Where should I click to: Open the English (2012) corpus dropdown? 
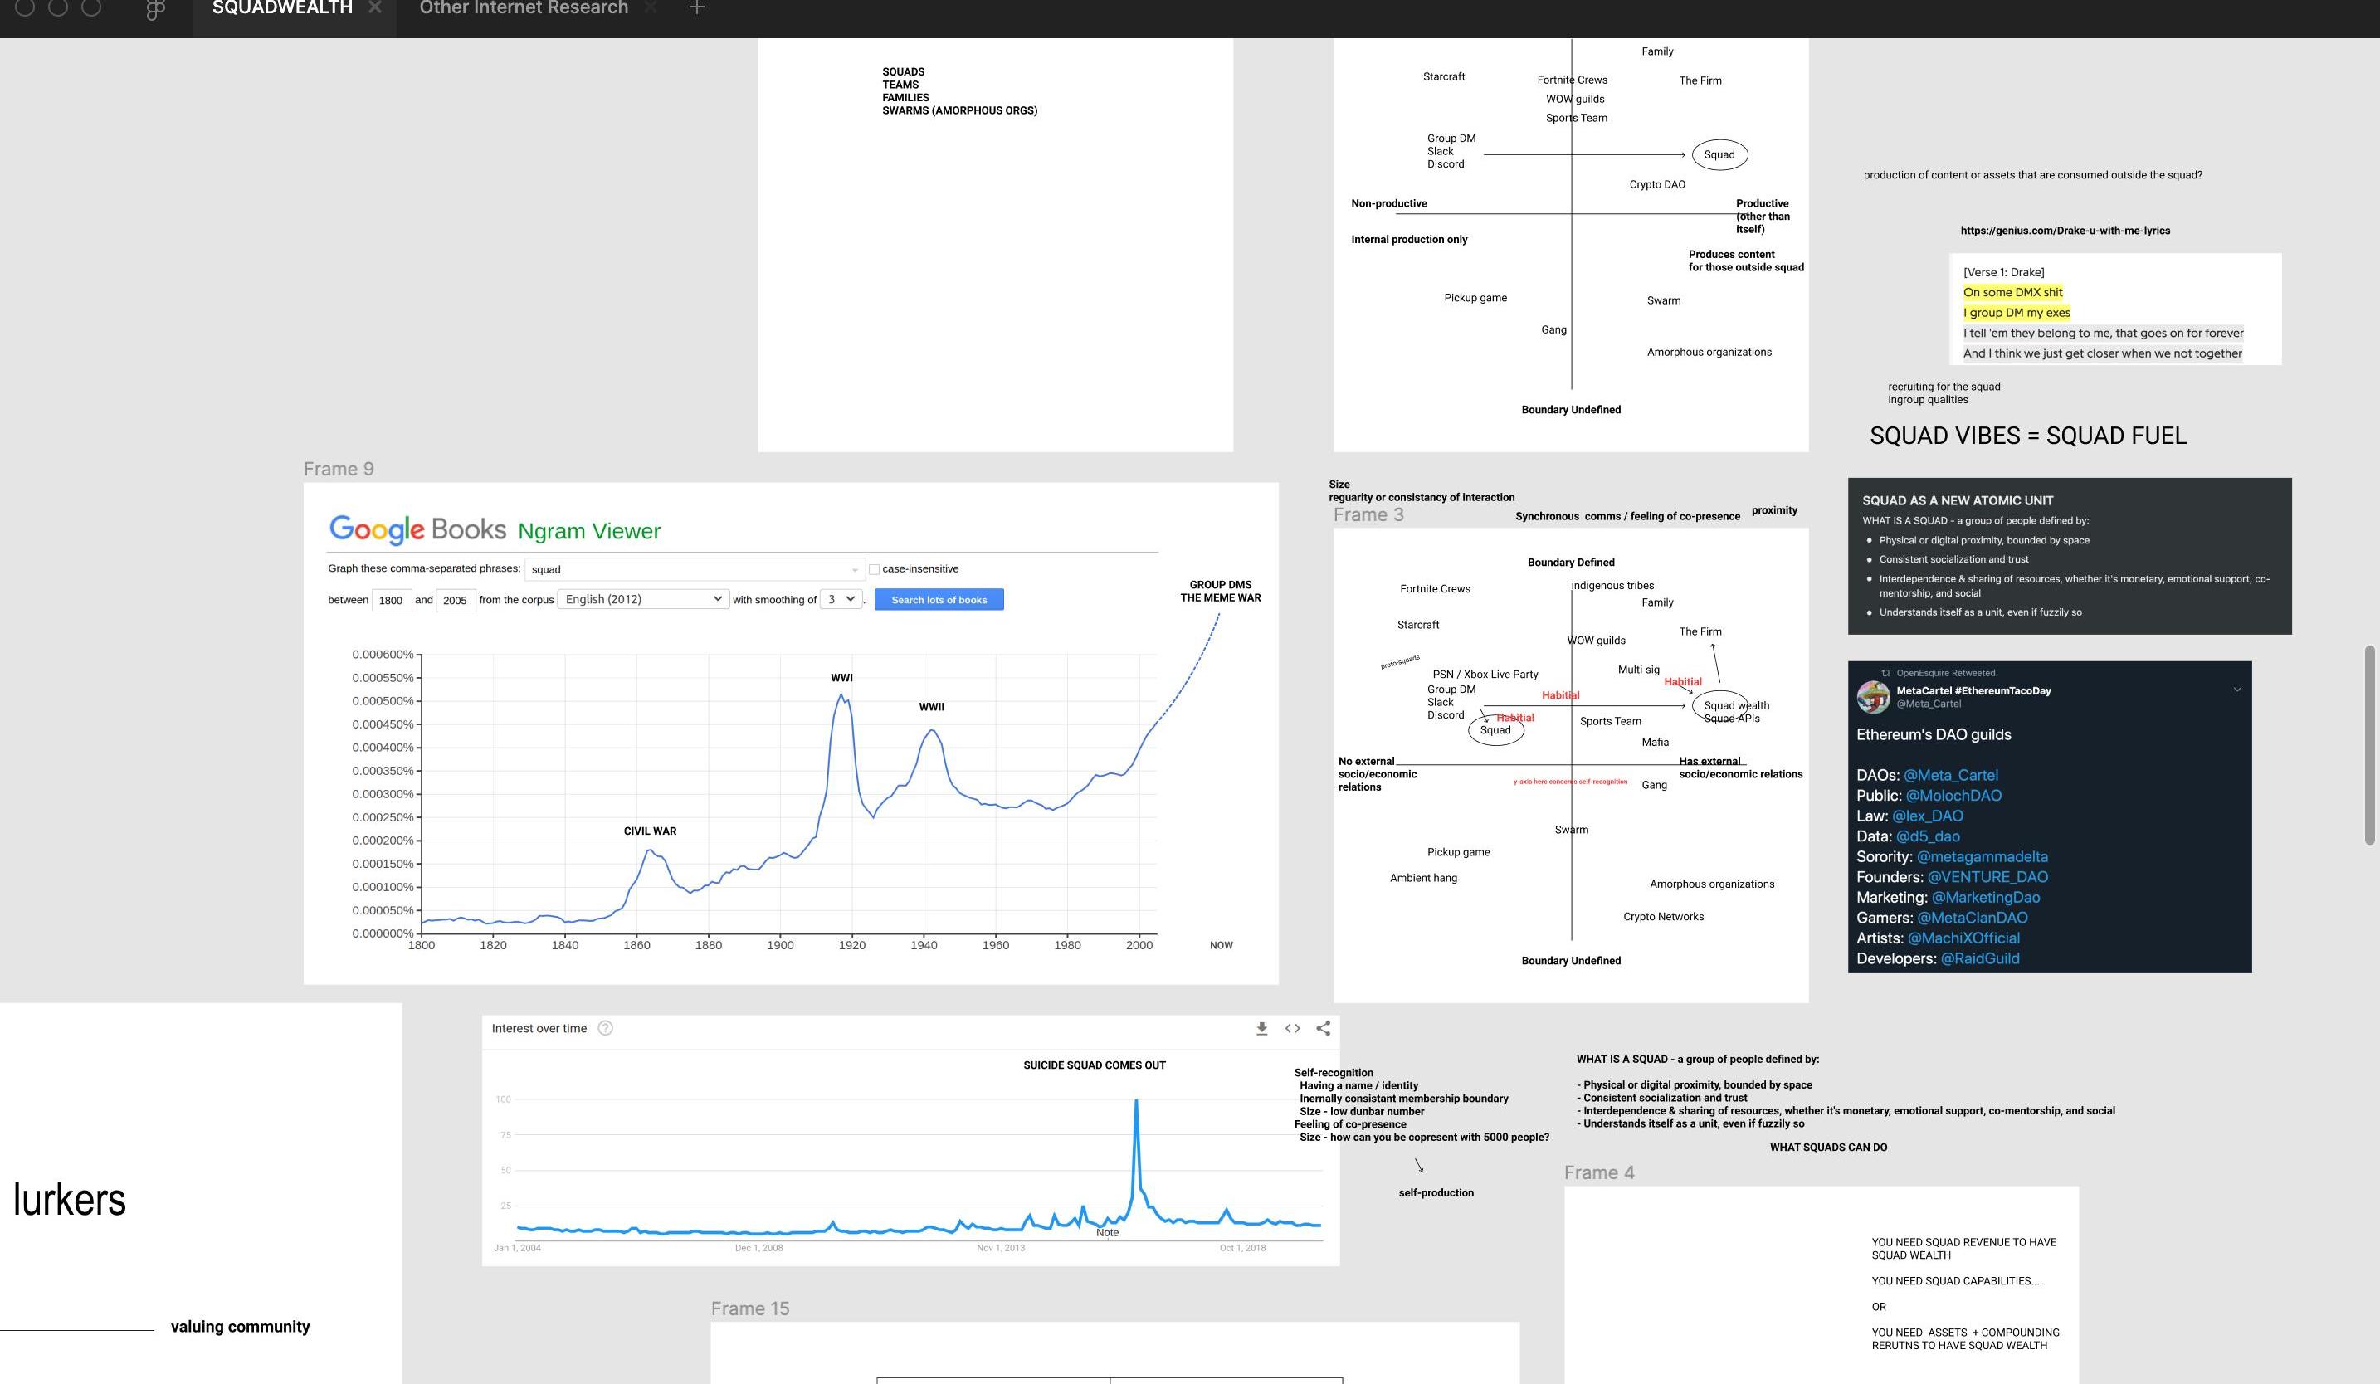(643, 599)
